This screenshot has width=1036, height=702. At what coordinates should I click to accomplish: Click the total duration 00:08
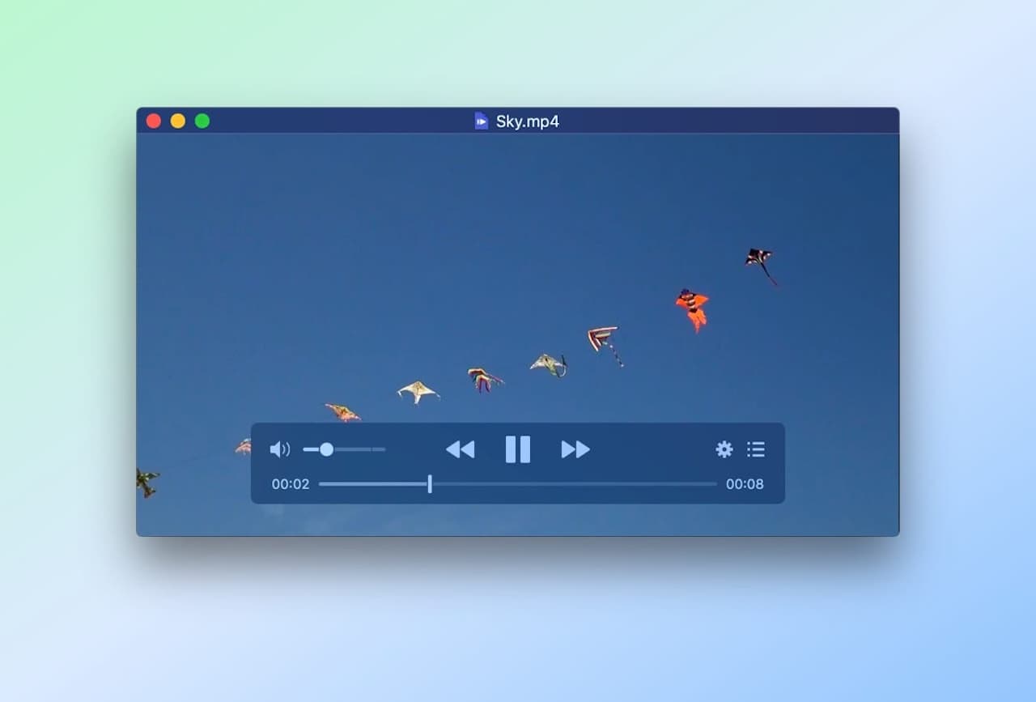tap(745, 484)
